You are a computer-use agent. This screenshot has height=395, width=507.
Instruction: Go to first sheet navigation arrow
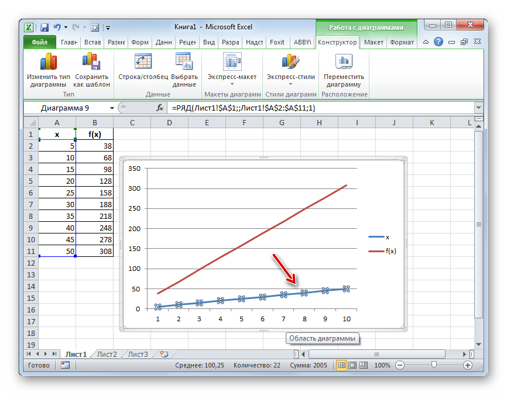29,354
